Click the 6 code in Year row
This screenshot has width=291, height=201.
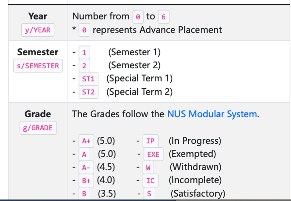click(x=164, y=17)
